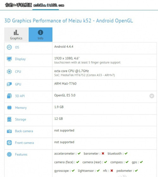Image resolution: width=158 pixels, height=177 pixels.
Task: Expand the OpenGL ES 3.0 details chevron
Action: tap(152, 96)
